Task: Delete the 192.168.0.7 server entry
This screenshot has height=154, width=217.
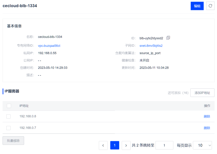Action: pyautogui.click(x=207, y=128)
